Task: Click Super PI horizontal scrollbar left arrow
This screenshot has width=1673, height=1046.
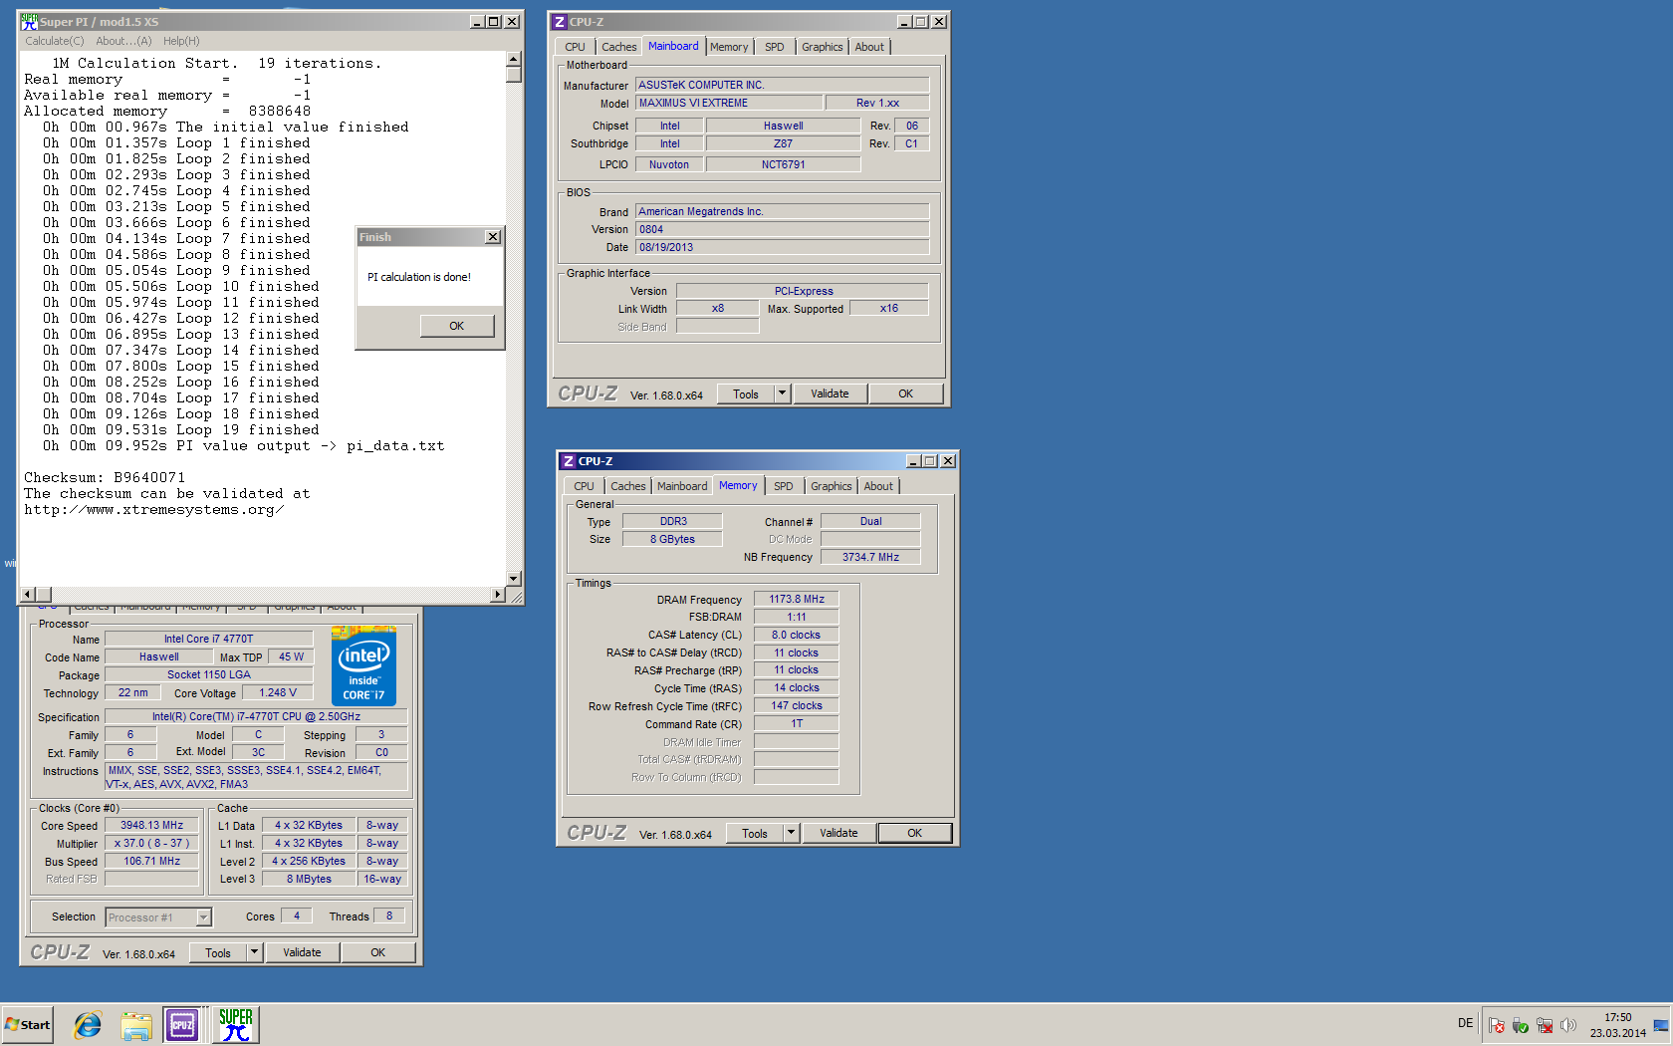Action: point(28,595)
